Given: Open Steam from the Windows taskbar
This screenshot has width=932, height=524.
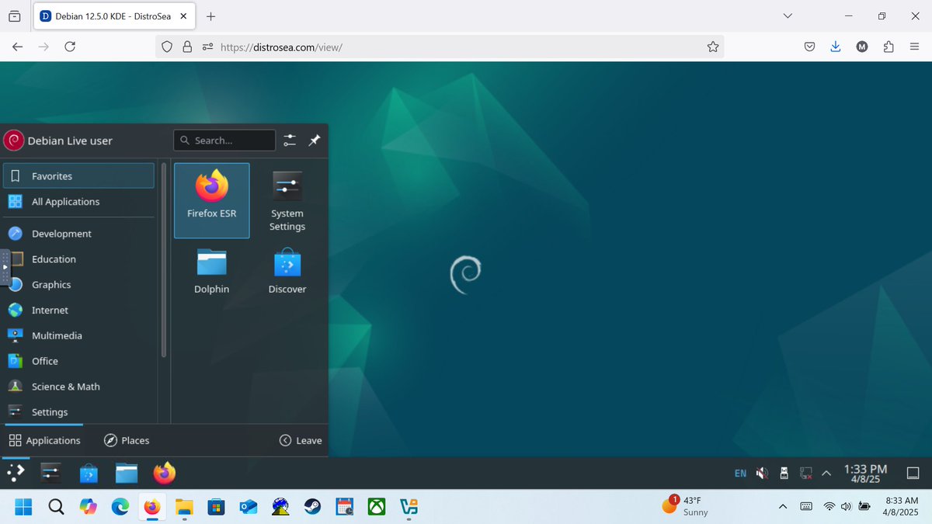Looking at the screenshot, I should [312, 507].
